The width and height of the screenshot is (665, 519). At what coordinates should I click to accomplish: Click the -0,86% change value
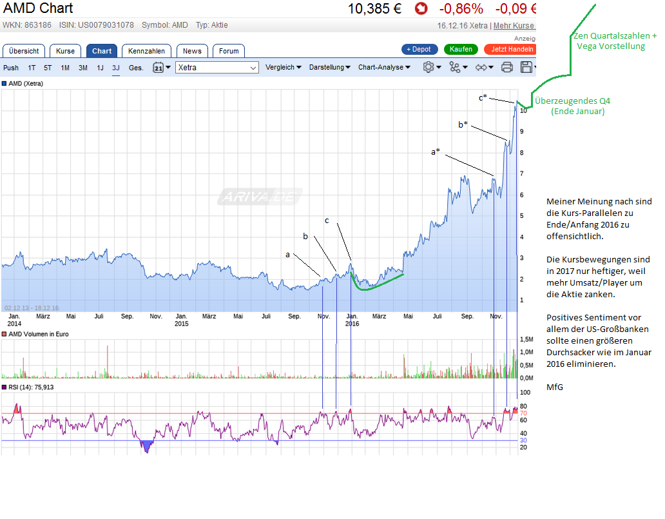click(x=461, y=8)
